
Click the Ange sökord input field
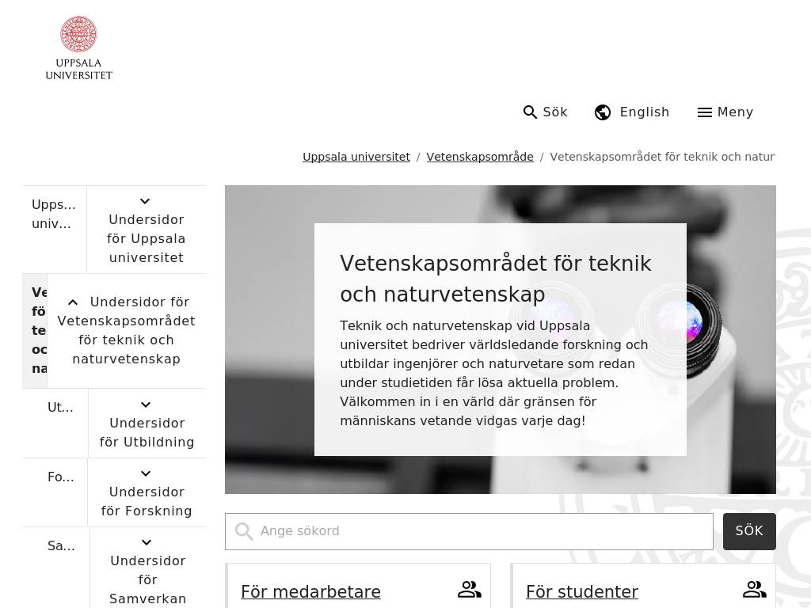tap(483, 531)
